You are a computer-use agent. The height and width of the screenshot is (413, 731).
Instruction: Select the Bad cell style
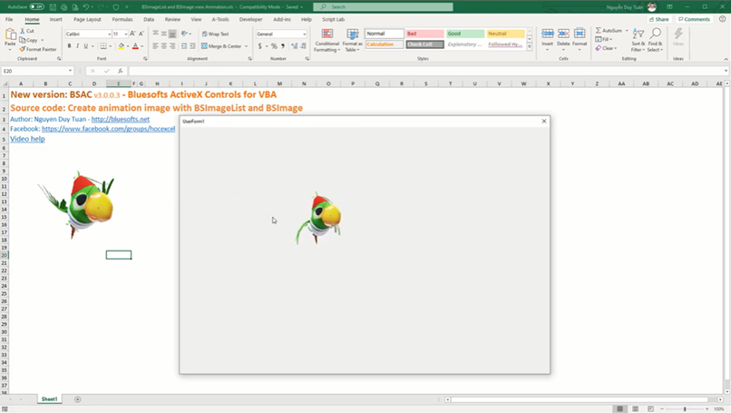[424, 34]
